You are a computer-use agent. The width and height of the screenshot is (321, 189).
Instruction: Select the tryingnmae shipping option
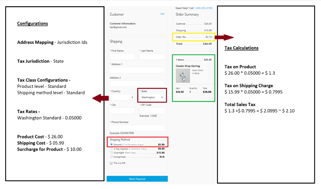click(111, 156)
